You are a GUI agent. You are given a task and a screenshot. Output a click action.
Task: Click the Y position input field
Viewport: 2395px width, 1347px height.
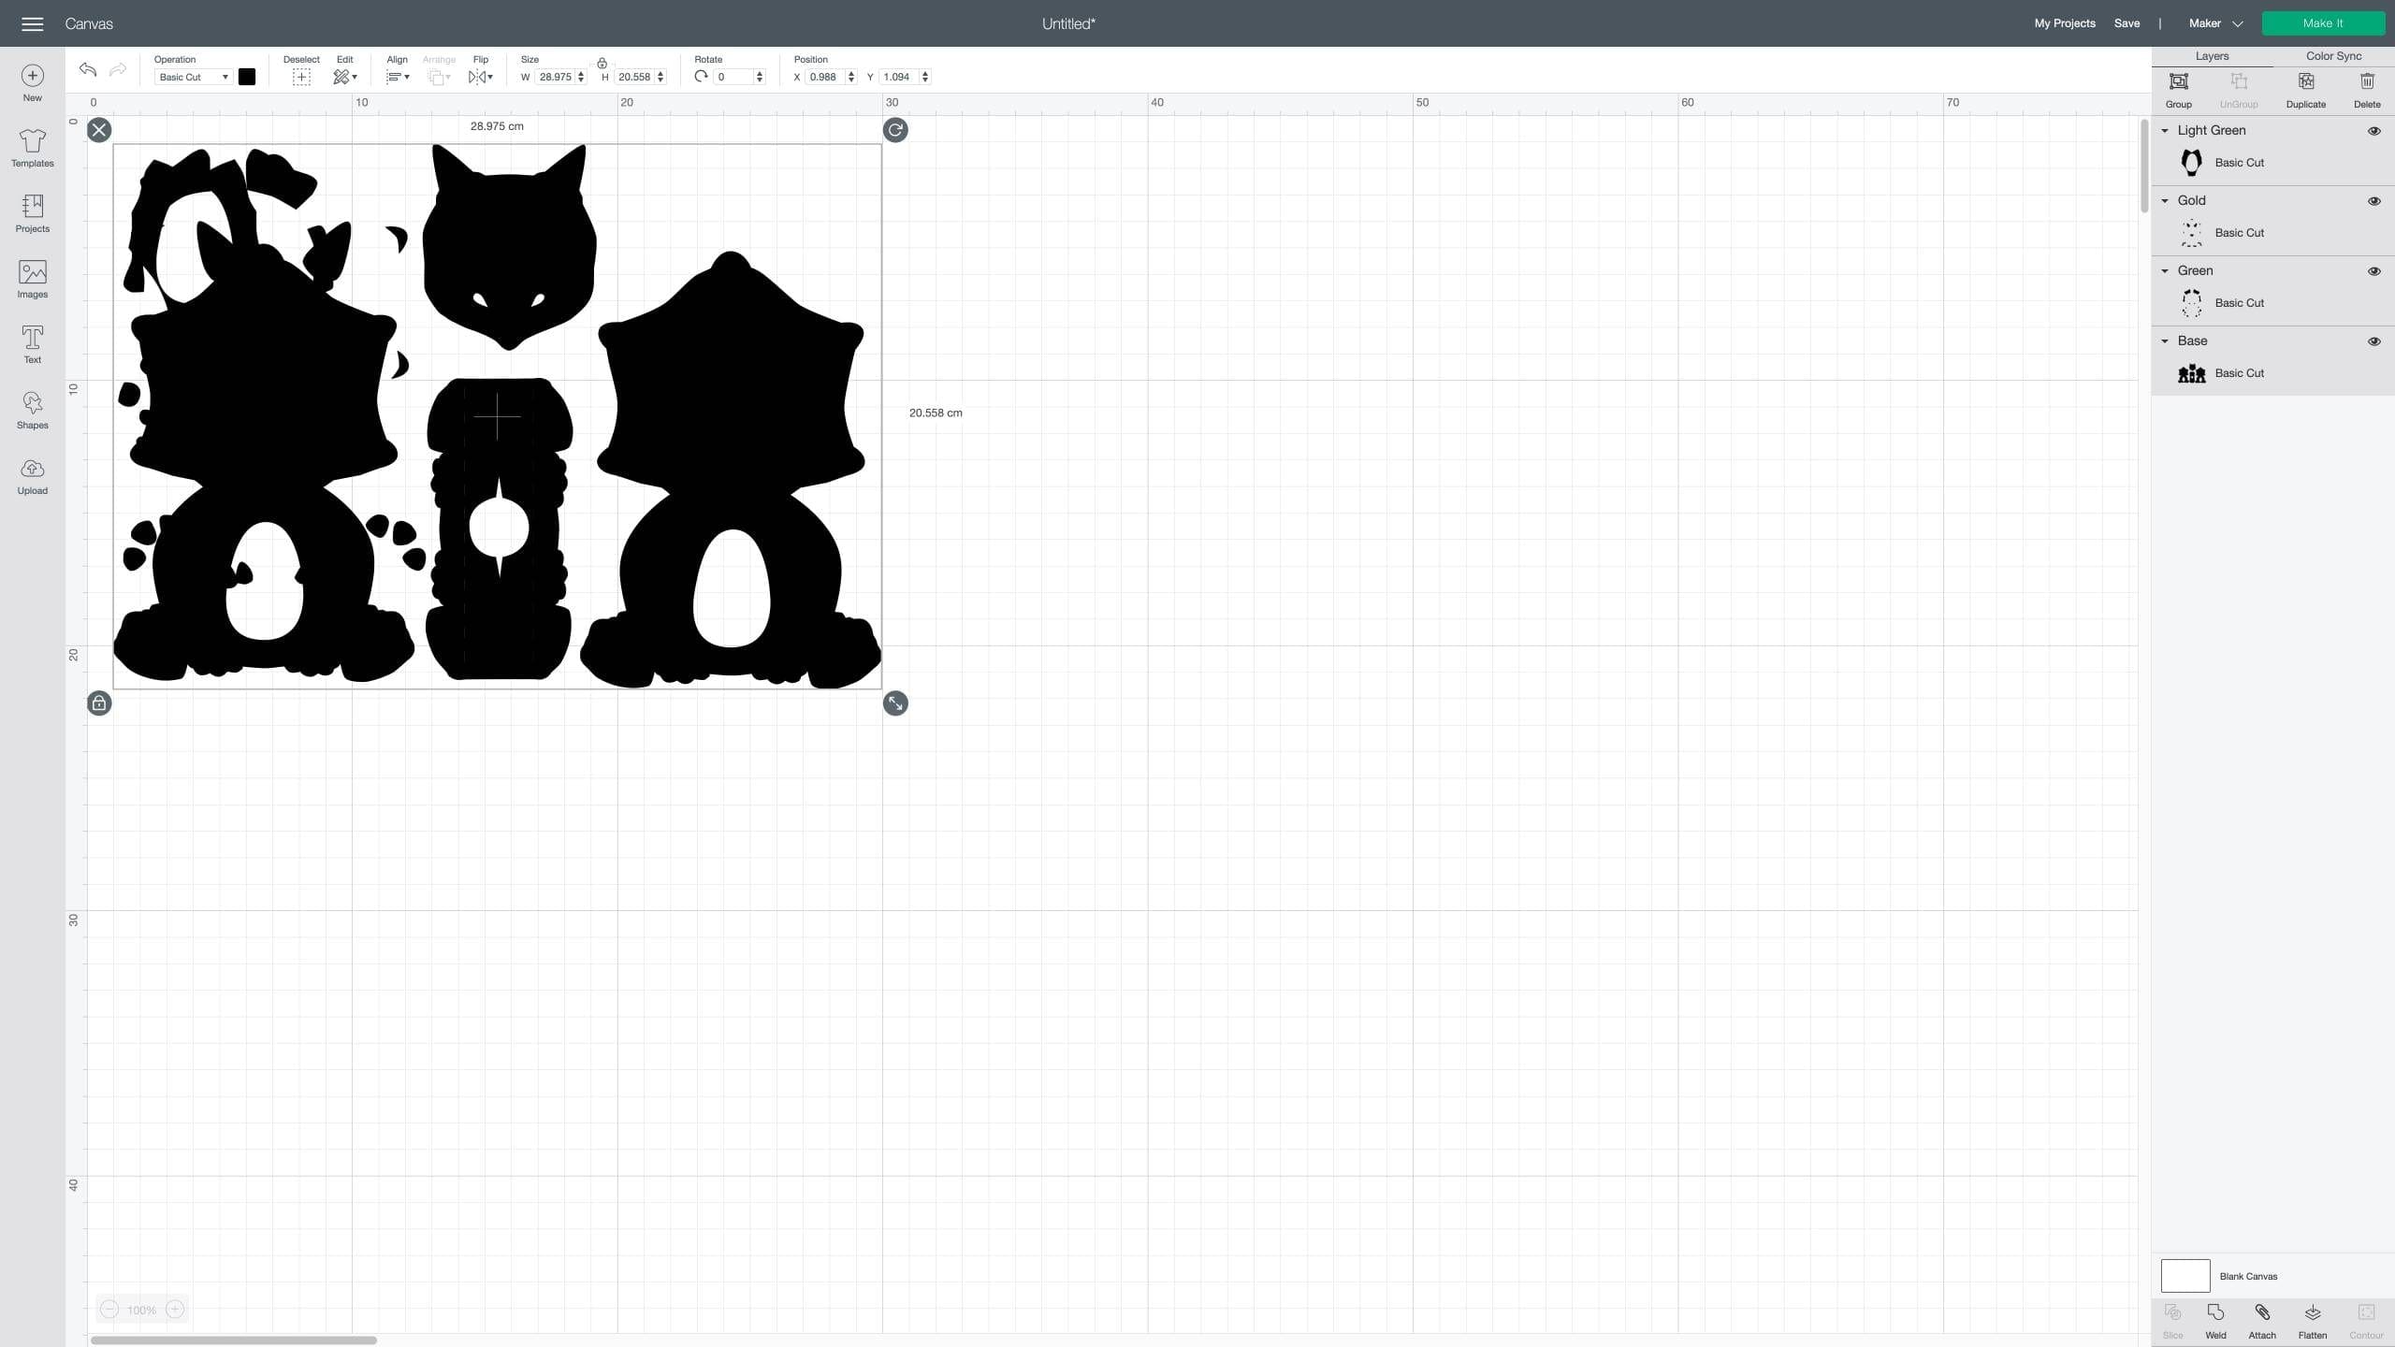coord(898,77)
